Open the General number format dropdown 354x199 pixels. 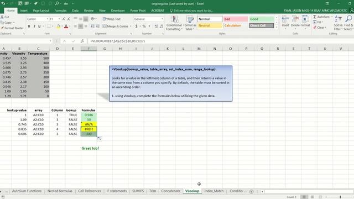(162, 19)
